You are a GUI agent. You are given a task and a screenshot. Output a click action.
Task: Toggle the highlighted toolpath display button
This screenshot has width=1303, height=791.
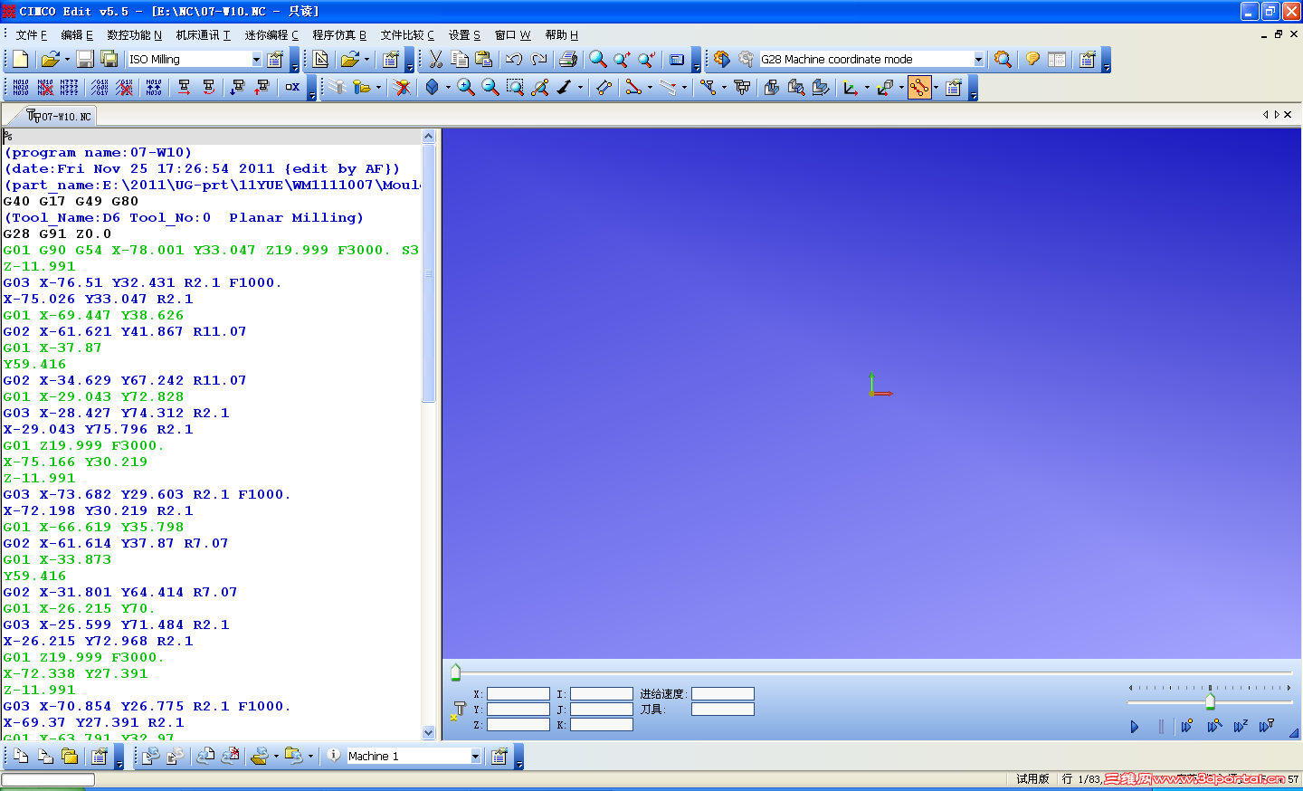(919, 88)
